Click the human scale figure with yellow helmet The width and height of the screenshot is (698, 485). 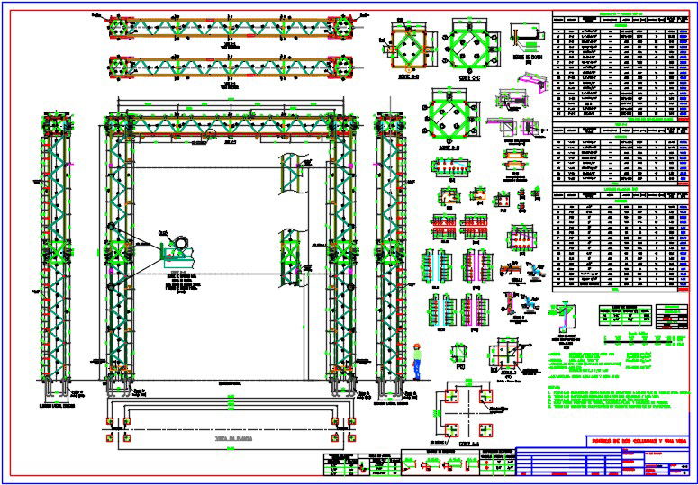click(x=417, y=362)
